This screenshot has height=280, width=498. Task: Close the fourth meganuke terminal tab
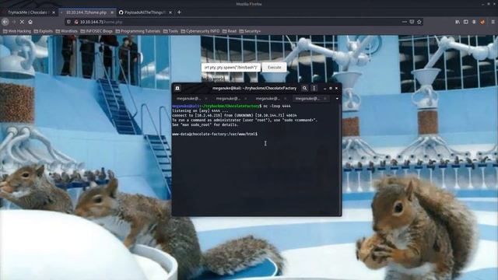325,99
